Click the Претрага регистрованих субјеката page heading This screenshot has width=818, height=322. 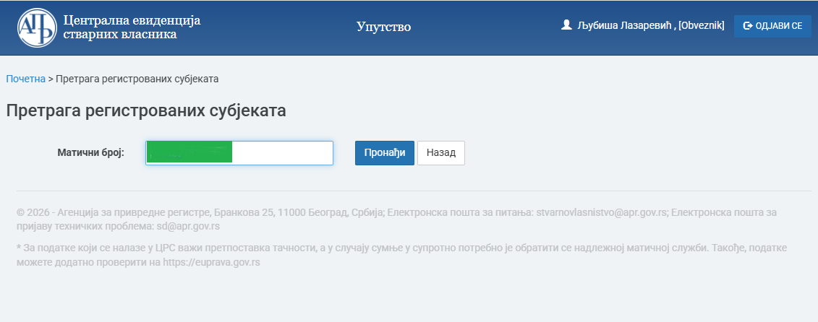coord(146,111)
